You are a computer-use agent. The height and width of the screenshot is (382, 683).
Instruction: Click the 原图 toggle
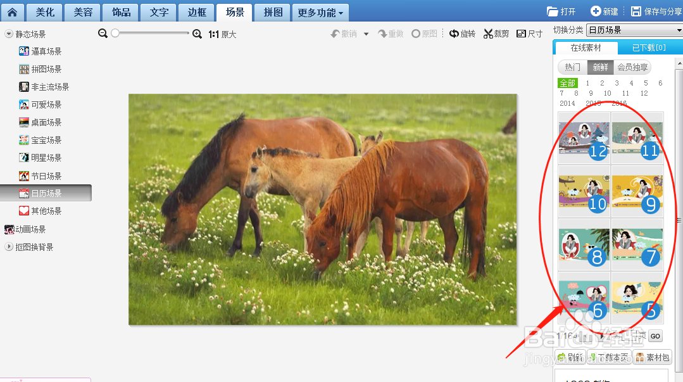[424, 34]
